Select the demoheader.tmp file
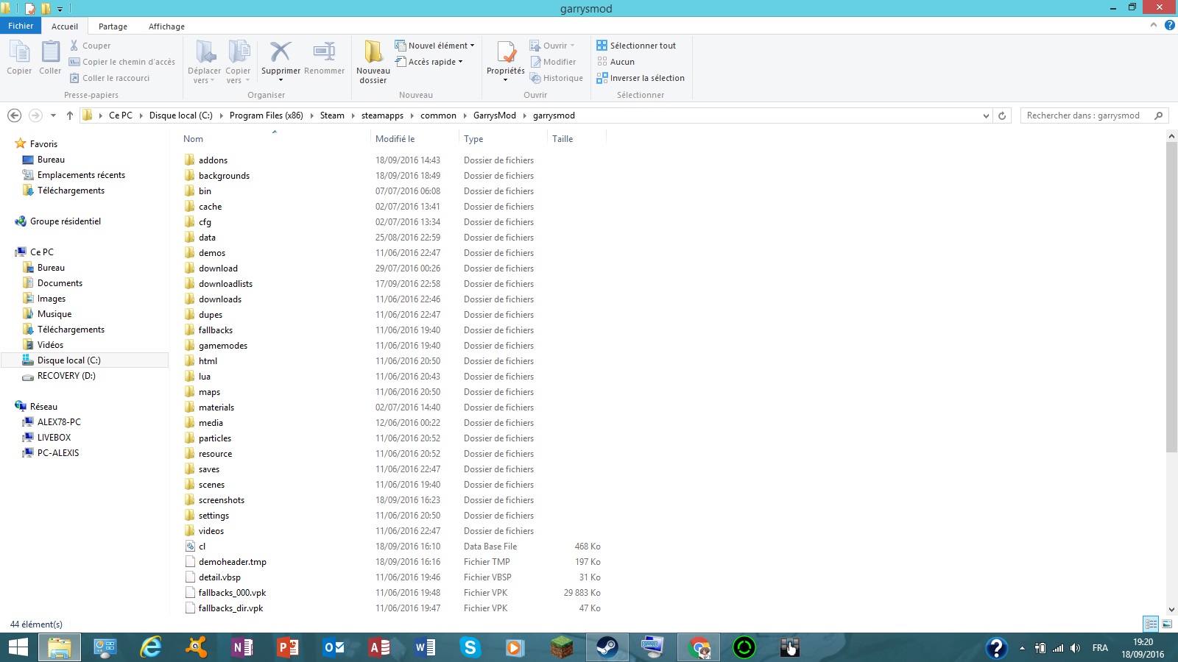Screen dimensions: 1178x662 (x=233, y=562)
